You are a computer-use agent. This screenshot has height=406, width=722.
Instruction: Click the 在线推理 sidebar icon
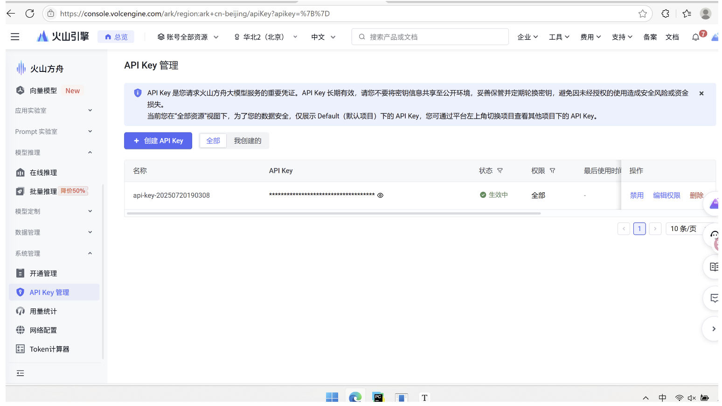[20, 173]
